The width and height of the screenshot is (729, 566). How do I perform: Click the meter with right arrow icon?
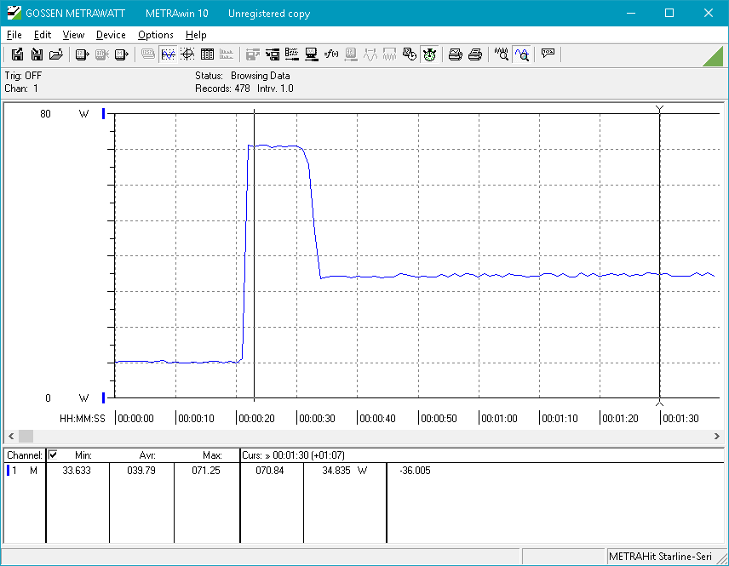pyautogui.click(x=82, y=54)
